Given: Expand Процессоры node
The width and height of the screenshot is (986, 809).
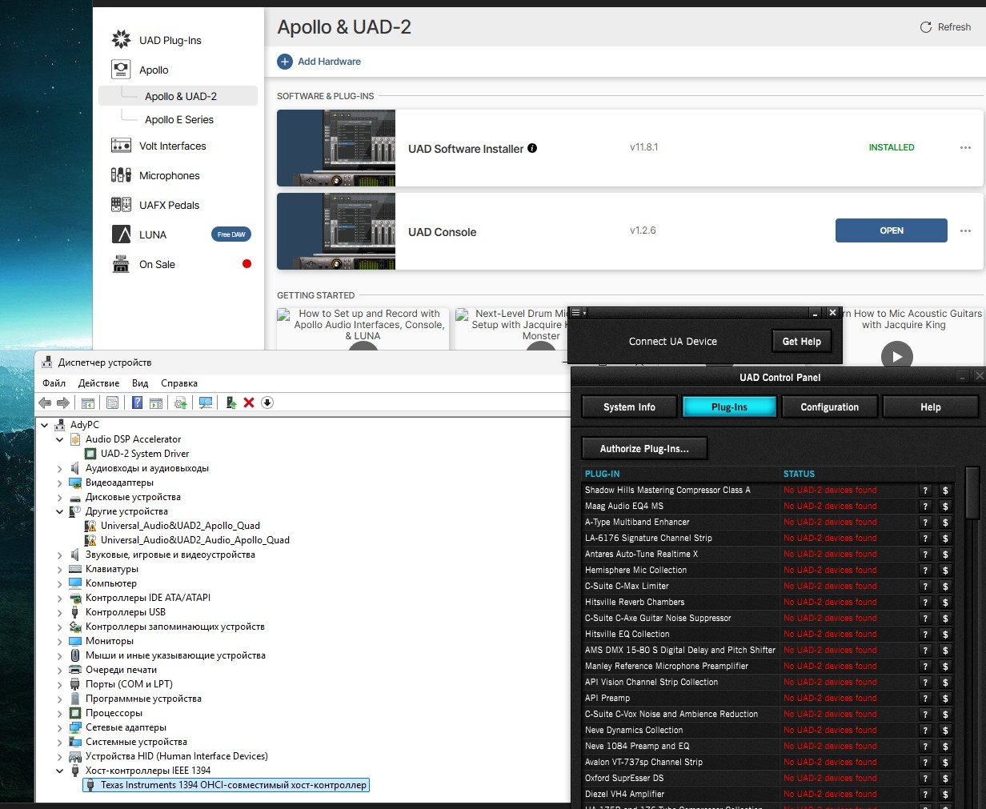Looking at the screenshot, I should (x=60, y=713).
